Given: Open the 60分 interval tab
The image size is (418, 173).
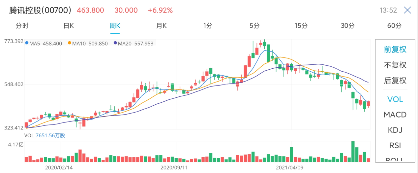Looking at the screenshot, I should pyautogui.click(x=395, y=26).
